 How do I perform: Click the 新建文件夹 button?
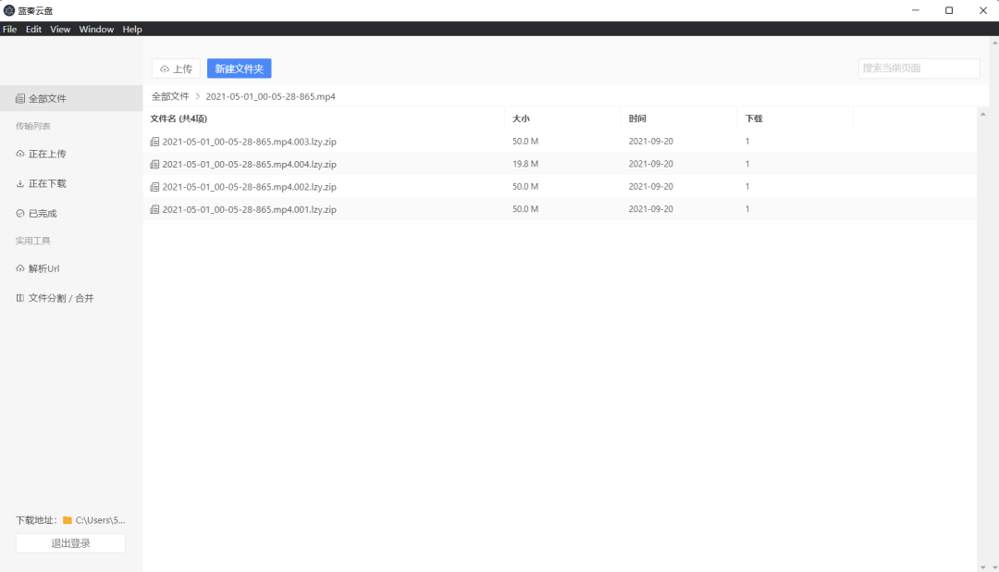click(x=239, y=68)
